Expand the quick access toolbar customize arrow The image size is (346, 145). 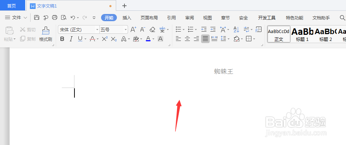coord(94,18)
